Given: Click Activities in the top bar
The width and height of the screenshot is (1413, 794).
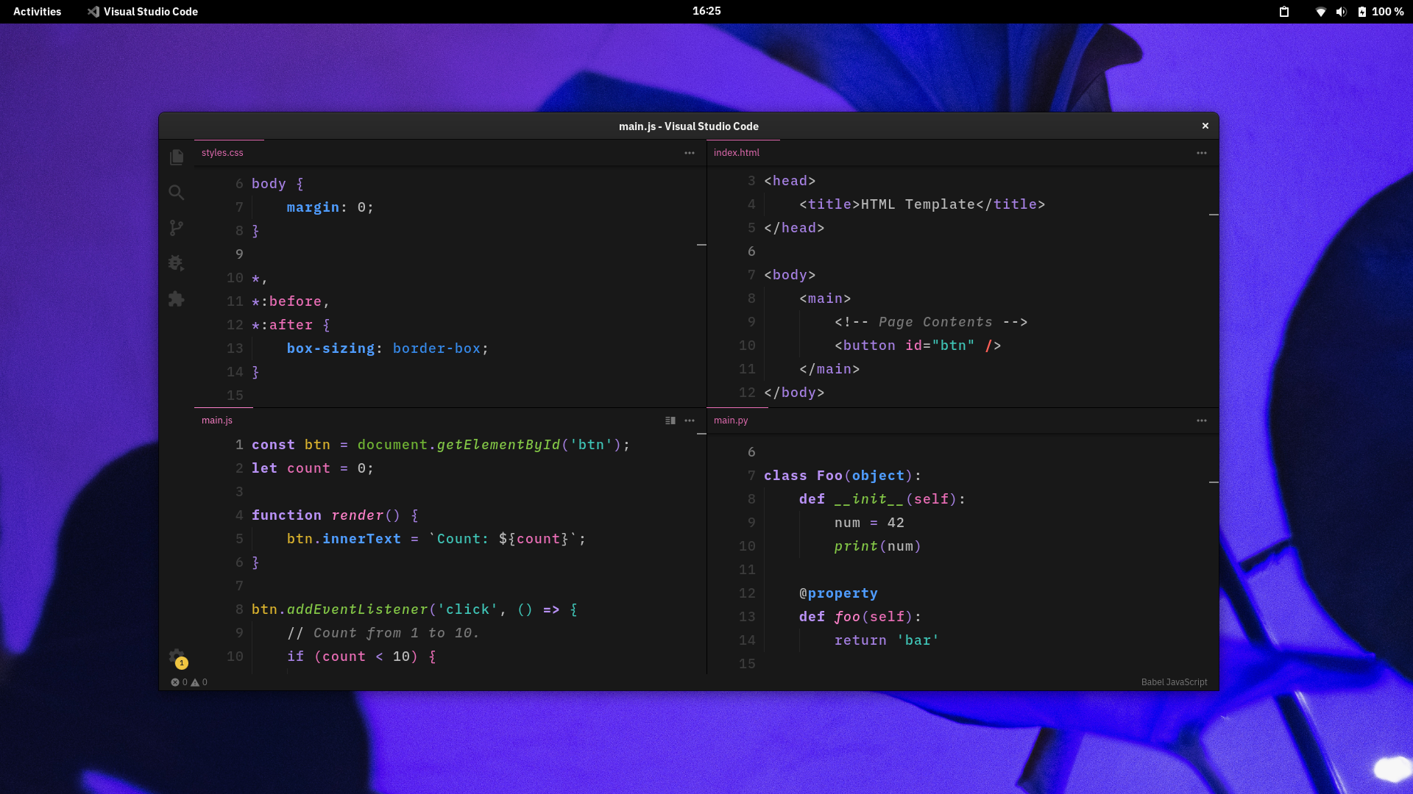Looking at the screenshot, I should click(x=38, y=12).
